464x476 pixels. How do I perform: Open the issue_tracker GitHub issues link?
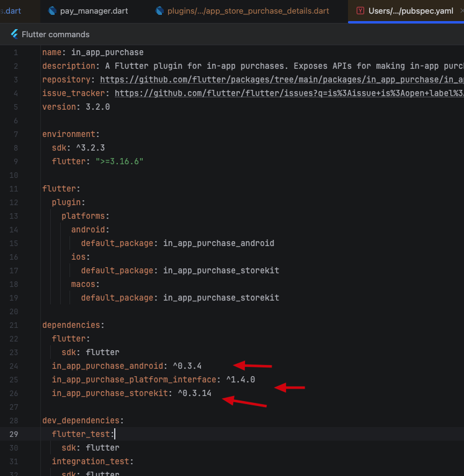click(x=289, y=93)
